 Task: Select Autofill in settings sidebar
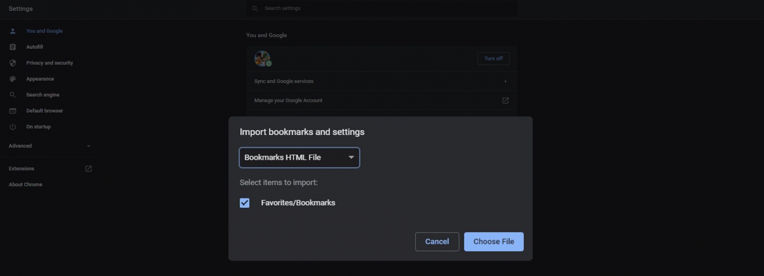pyautogui.click(x=34, y=47)
